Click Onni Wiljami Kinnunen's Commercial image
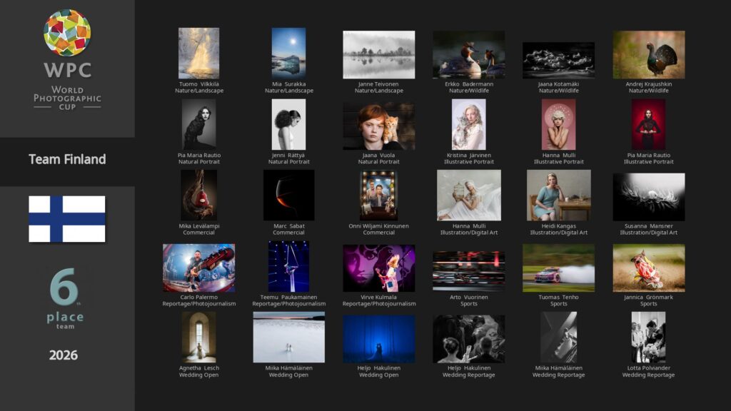 pyautogui.click(x=378, y=196)
